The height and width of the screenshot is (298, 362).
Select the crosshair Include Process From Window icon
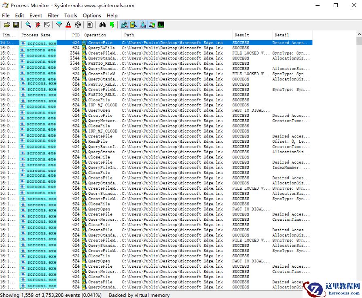point(78,25)
